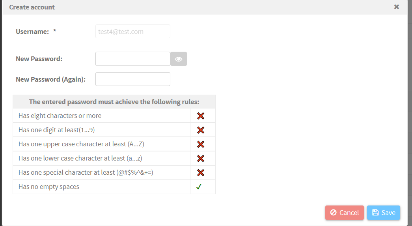Click the red X for one digit rule

[201, 130]
